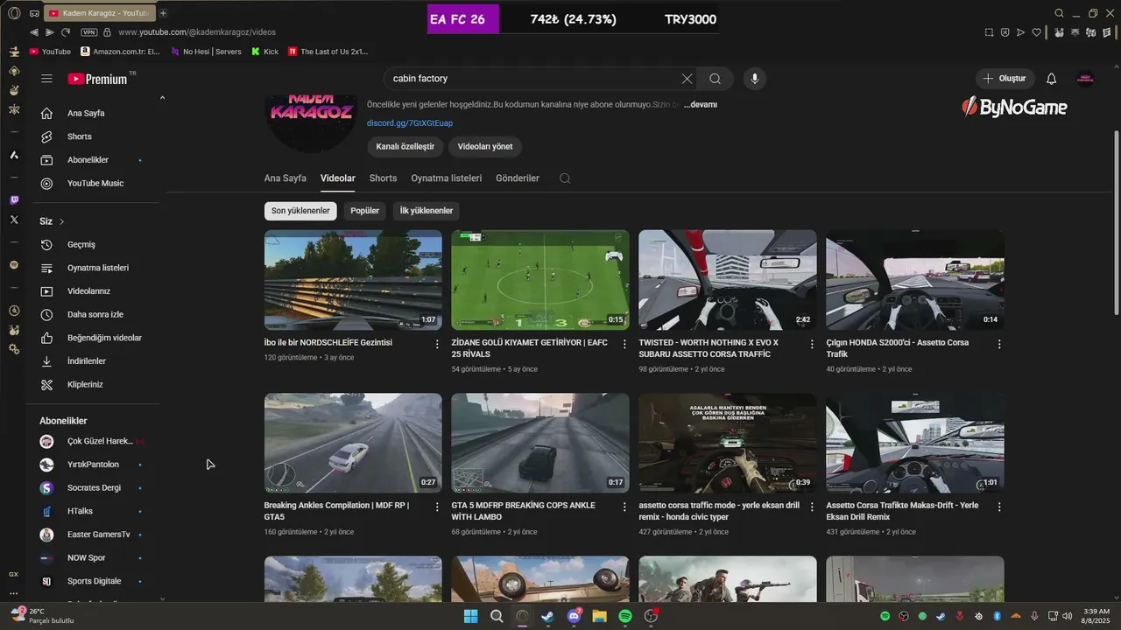Open the Kick bookmark in bookmarks bar
The height and width of the screenshot is (630, 1121).
tap(264, 52)
